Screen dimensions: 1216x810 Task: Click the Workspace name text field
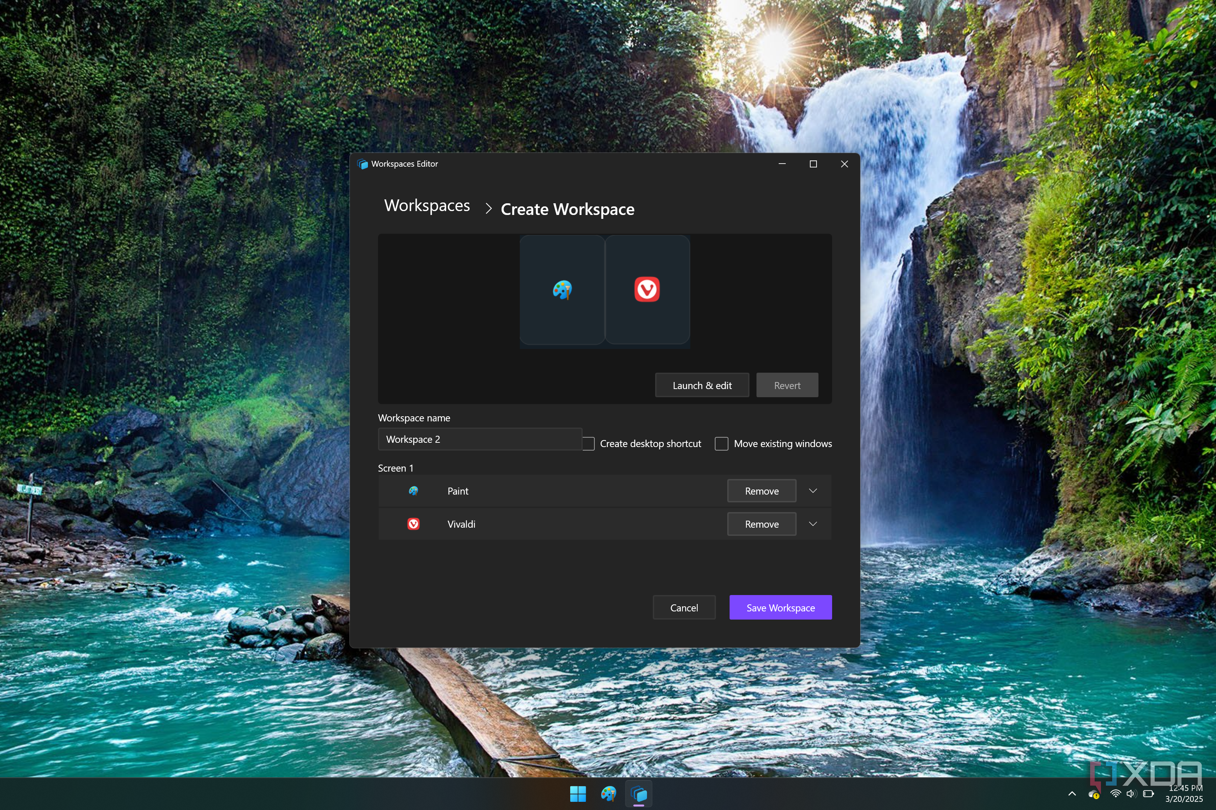[479, 439]
